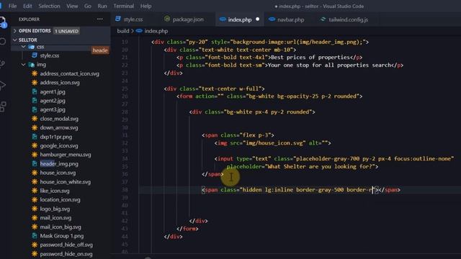The image size is (461, 259).
Task: Open Source Control view in activity bar
Action: (x=3, y=63)
